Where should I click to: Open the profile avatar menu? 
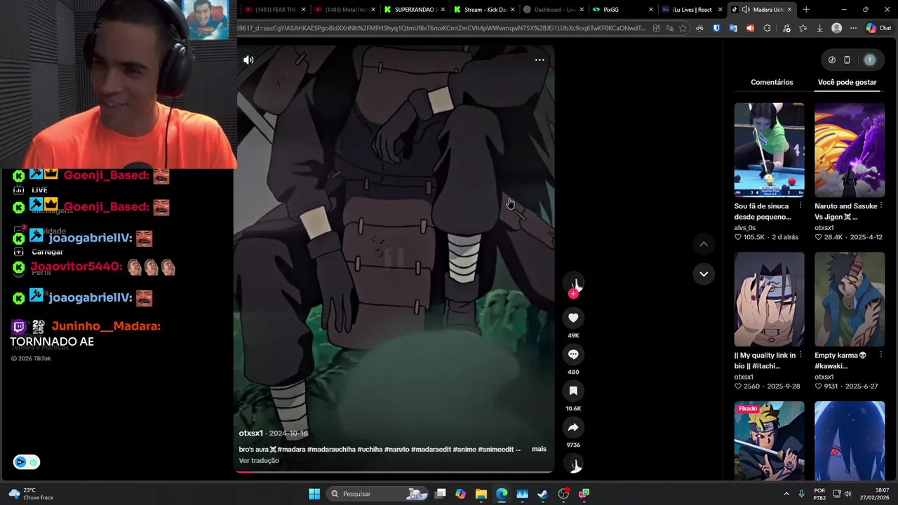pos(870,60)
